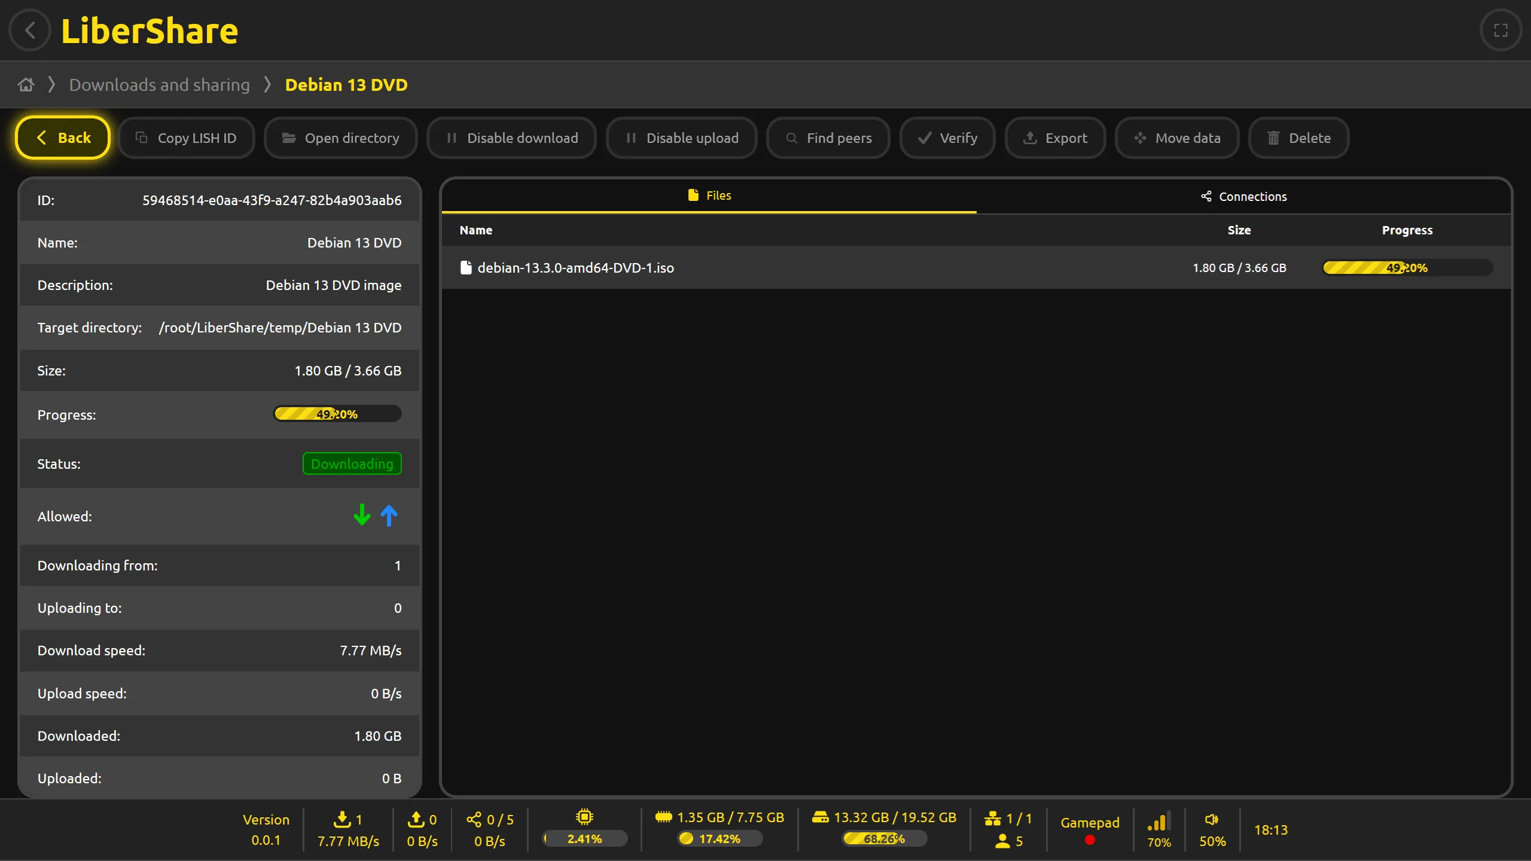This screenshot has height=861, width=1531.
Task: Click the 1.35 GB / 7.75 GB memory text
Action: pyautogui.click(x=730, y=817)
